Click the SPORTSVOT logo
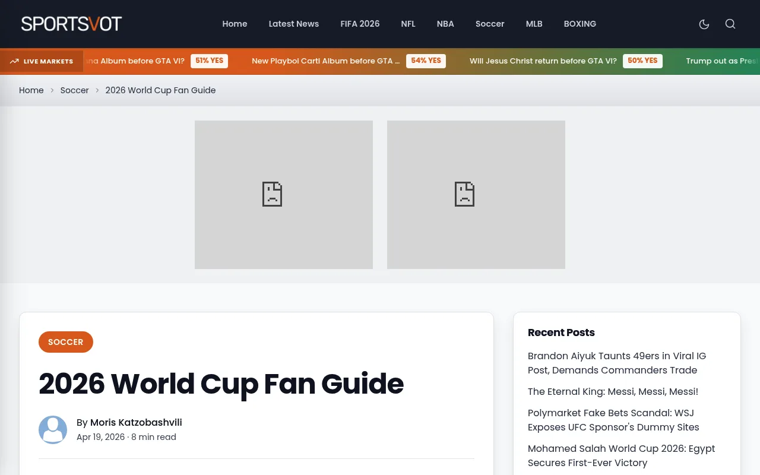 tap(71, 24)
